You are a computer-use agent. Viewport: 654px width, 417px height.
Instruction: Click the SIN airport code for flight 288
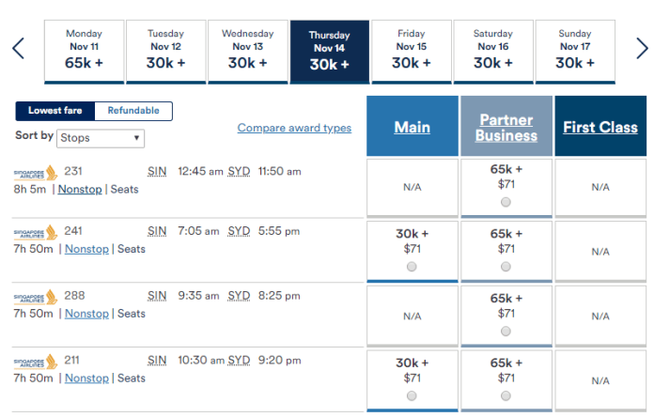coord(158,296)
